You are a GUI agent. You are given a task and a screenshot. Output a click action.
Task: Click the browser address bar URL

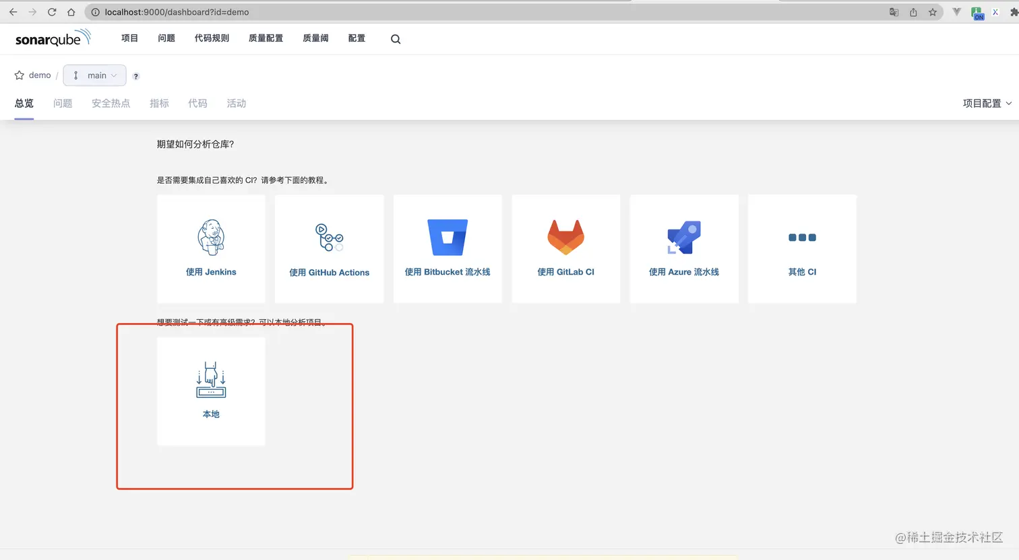coord(177,12)
